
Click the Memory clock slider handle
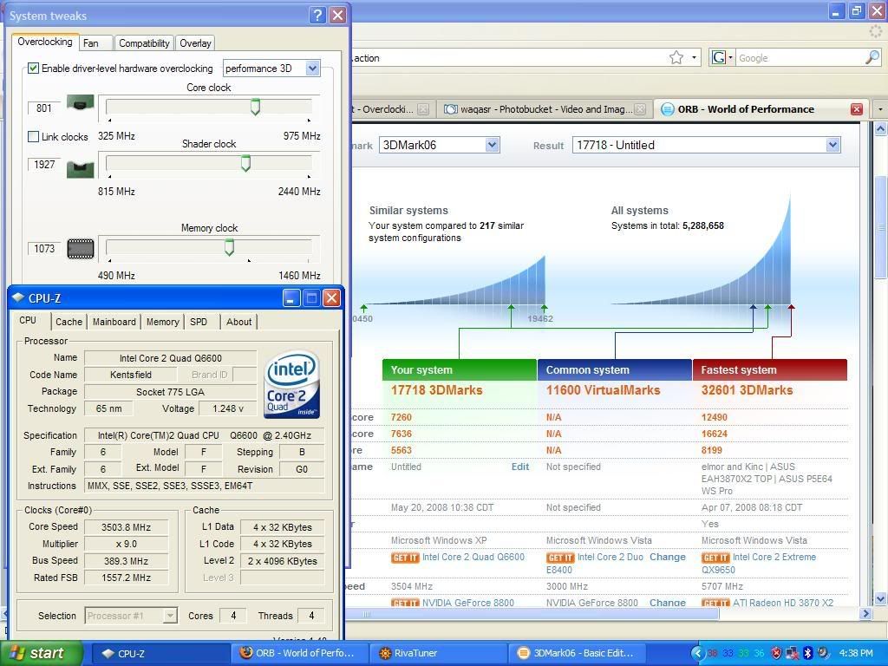point(229,247)
